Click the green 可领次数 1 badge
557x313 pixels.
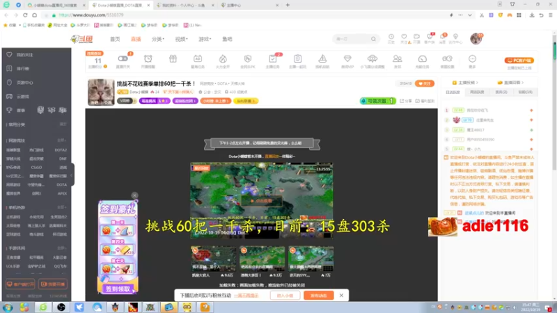377,101
